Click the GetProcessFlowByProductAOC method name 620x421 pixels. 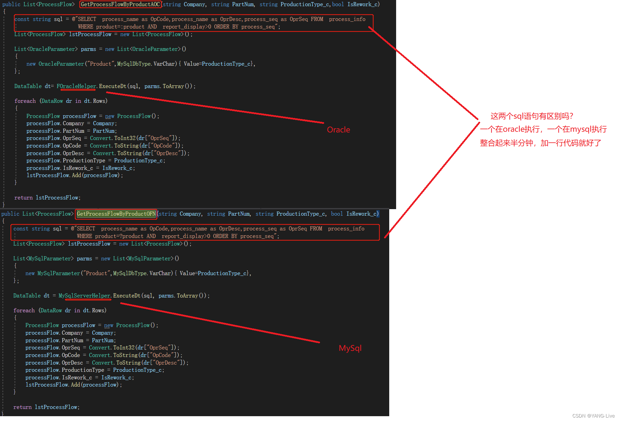pyautogui.click(x=120, y=4)
